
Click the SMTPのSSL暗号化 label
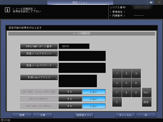[39, 99]
